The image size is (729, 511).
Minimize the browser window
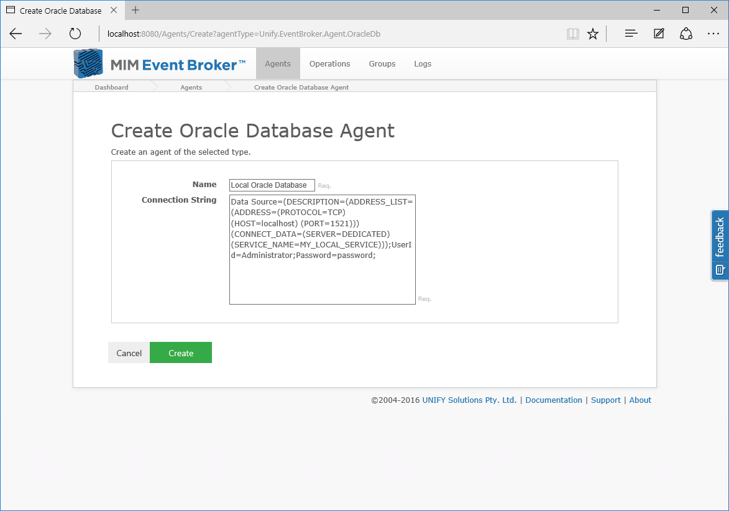click(x=657, y=10)
